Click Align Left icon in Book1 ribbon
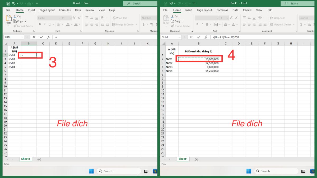Image resolution: width=317 pixels, height=178 pixels. [x=244, y=24]
